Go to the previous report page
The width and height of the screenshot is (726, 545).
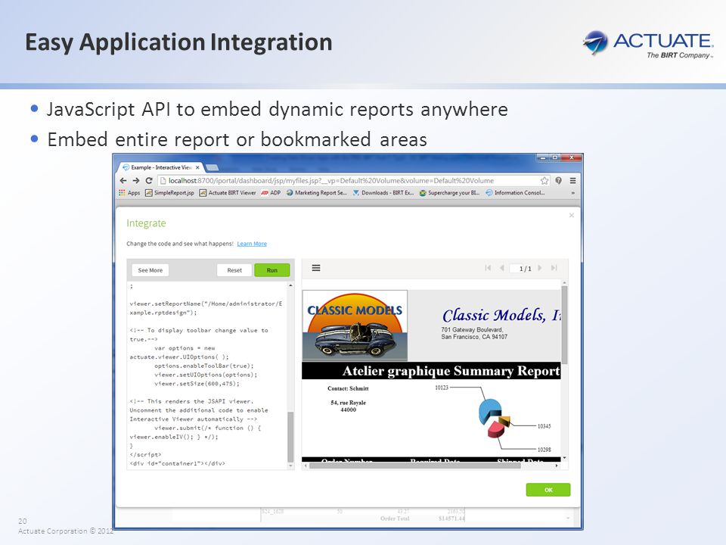click(x=501, y=268)
